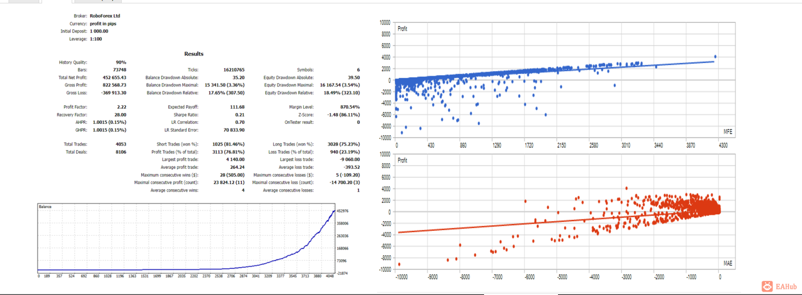Select the Expected Payoff value 111.68

237,107
